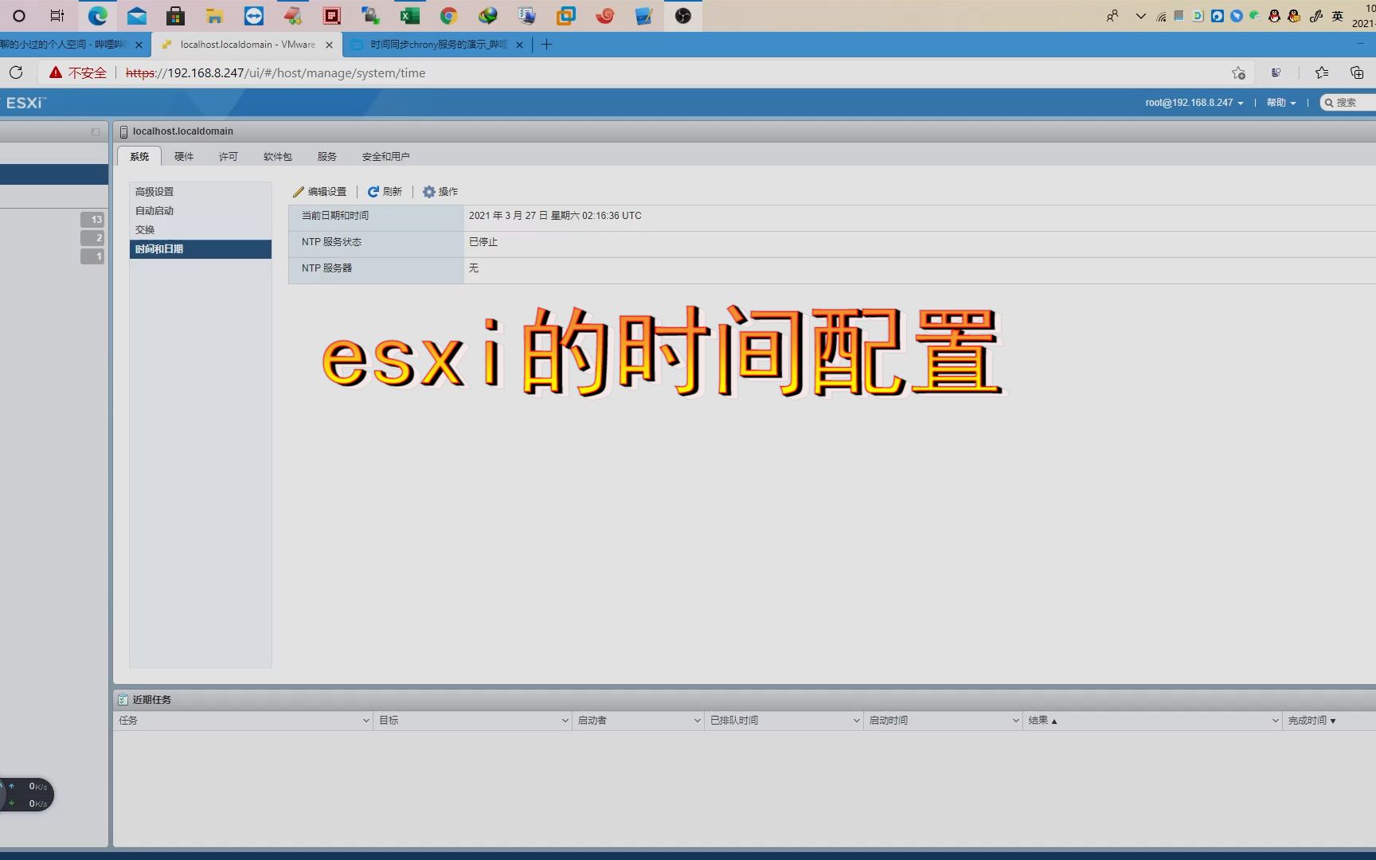
Task: Open Excel from the taskbar
Action: (x=410, y=15)
